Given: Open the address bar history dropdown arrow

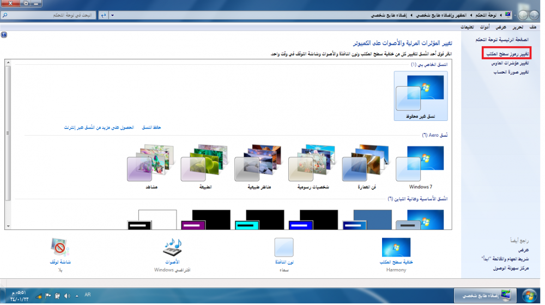Looking at the screenshot, I should coord(112,15).
